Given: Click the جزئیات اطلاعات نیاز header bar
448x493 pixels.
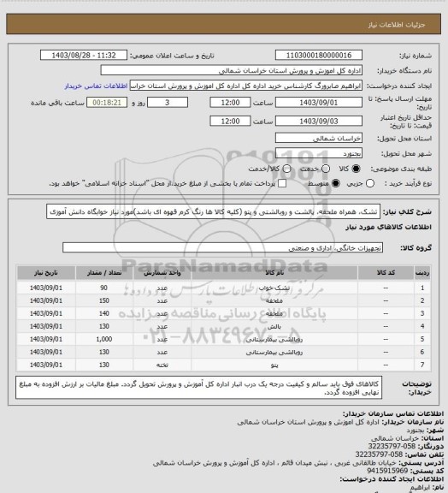Looking at the screenshot, I should pyautogui.click(x=224, y=24).
